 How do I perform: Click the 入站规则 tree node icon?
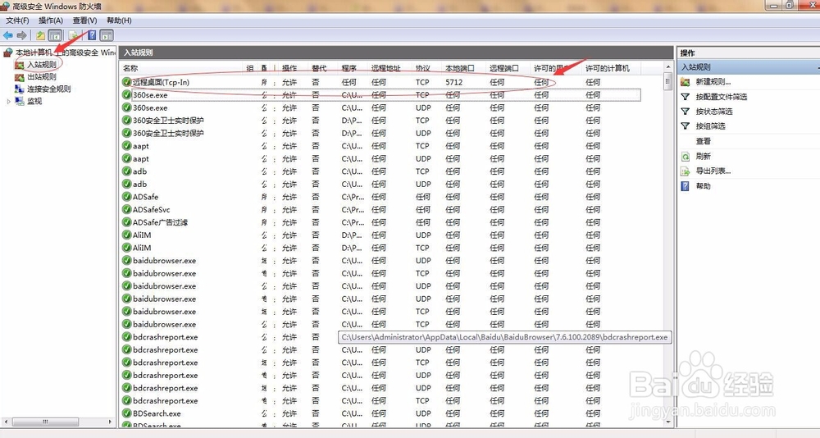click(x=20, y=64)
